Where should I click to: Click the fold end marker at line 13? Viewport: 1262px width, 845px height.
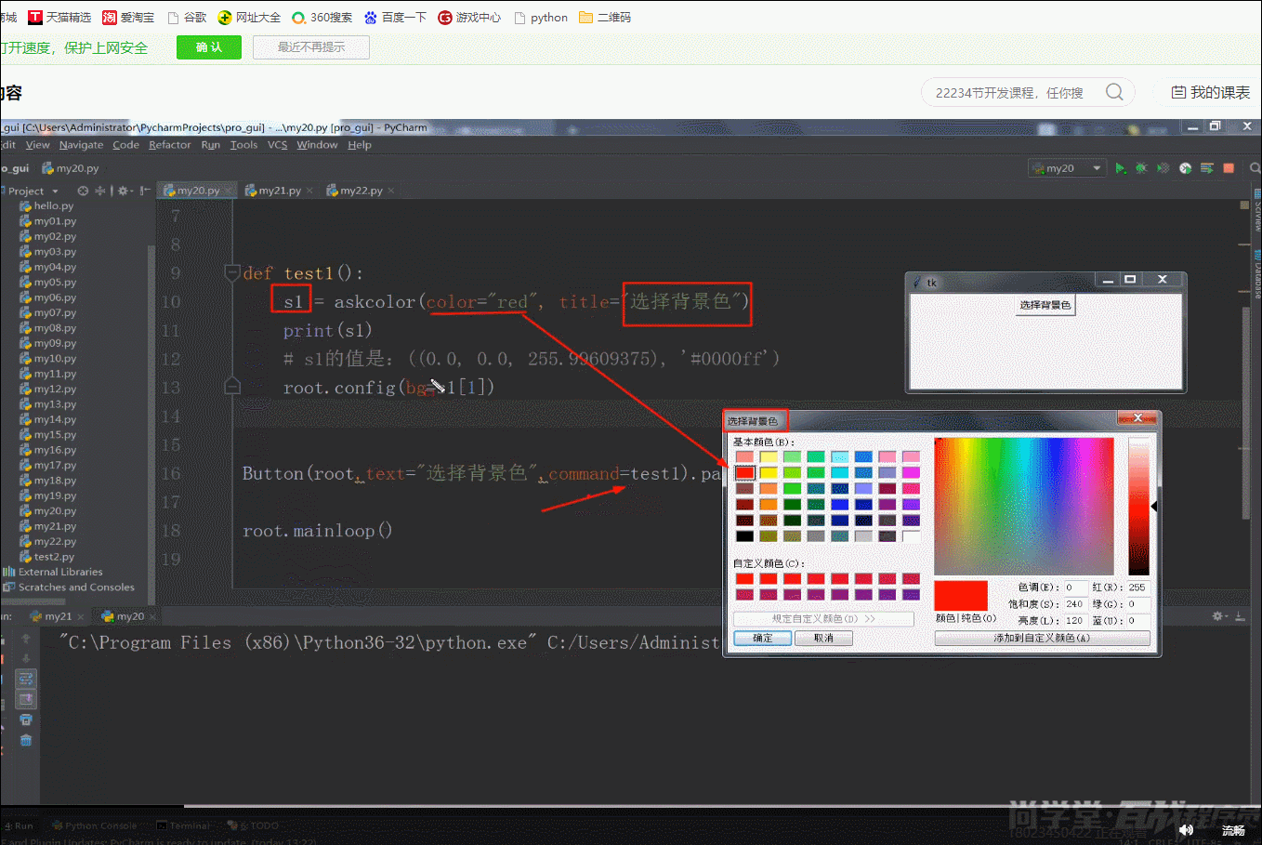pyautogui.click(x=232, y=386)
